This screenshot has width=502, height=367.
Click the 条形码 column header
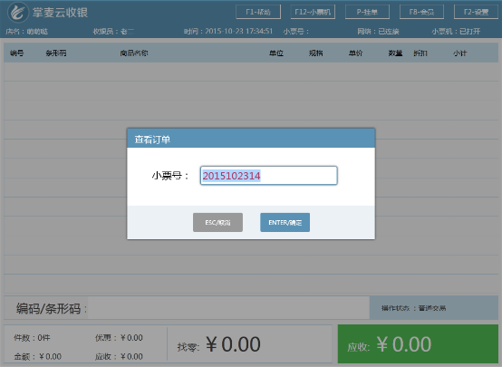click(56, 53)
